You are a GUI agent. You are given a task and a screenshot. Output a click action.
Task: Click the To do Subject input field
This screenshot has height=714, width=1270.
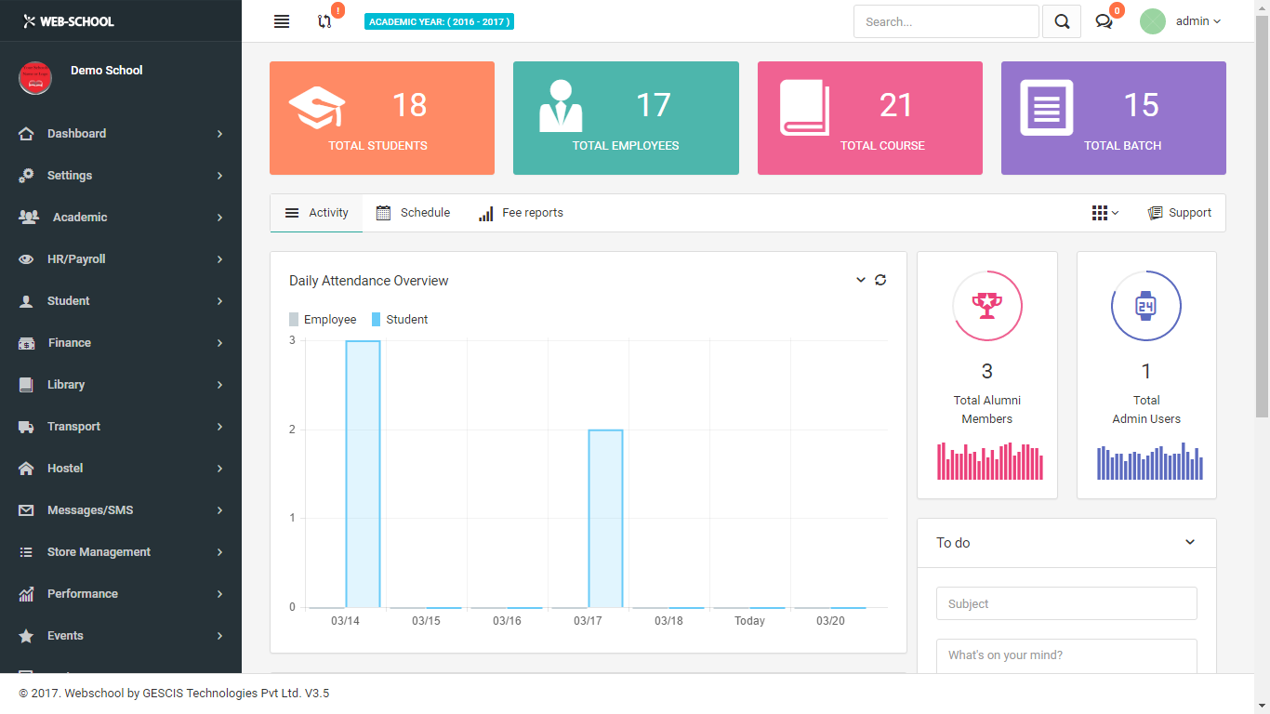1065,603
